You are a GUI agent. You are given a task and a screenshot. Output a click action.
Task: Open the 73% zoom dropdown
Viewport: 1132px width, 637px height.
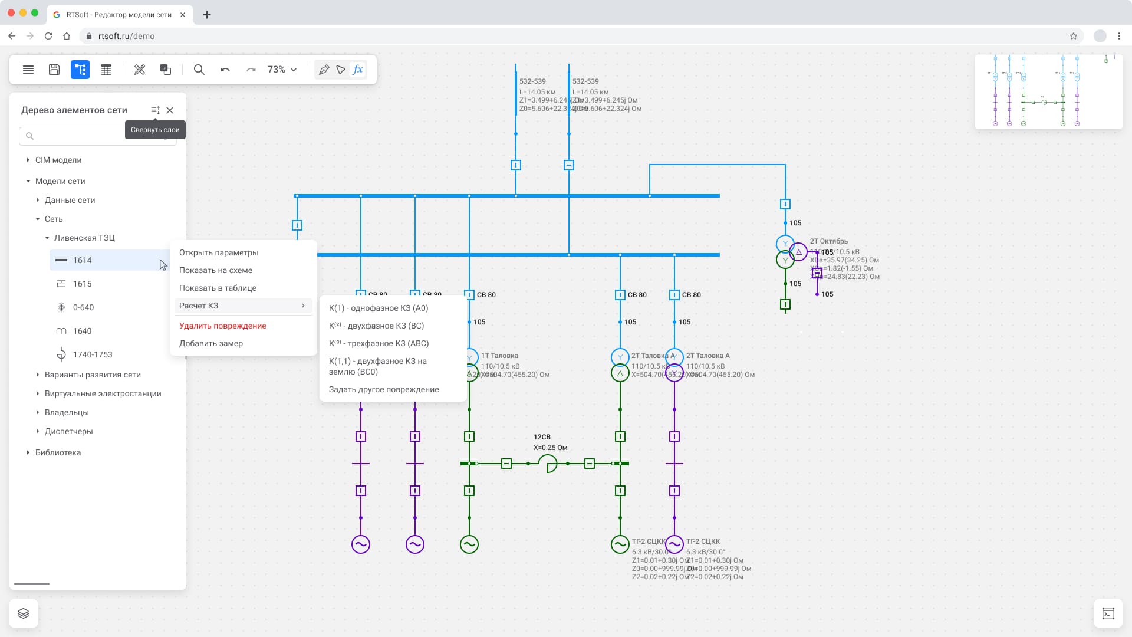pos(282,70)
